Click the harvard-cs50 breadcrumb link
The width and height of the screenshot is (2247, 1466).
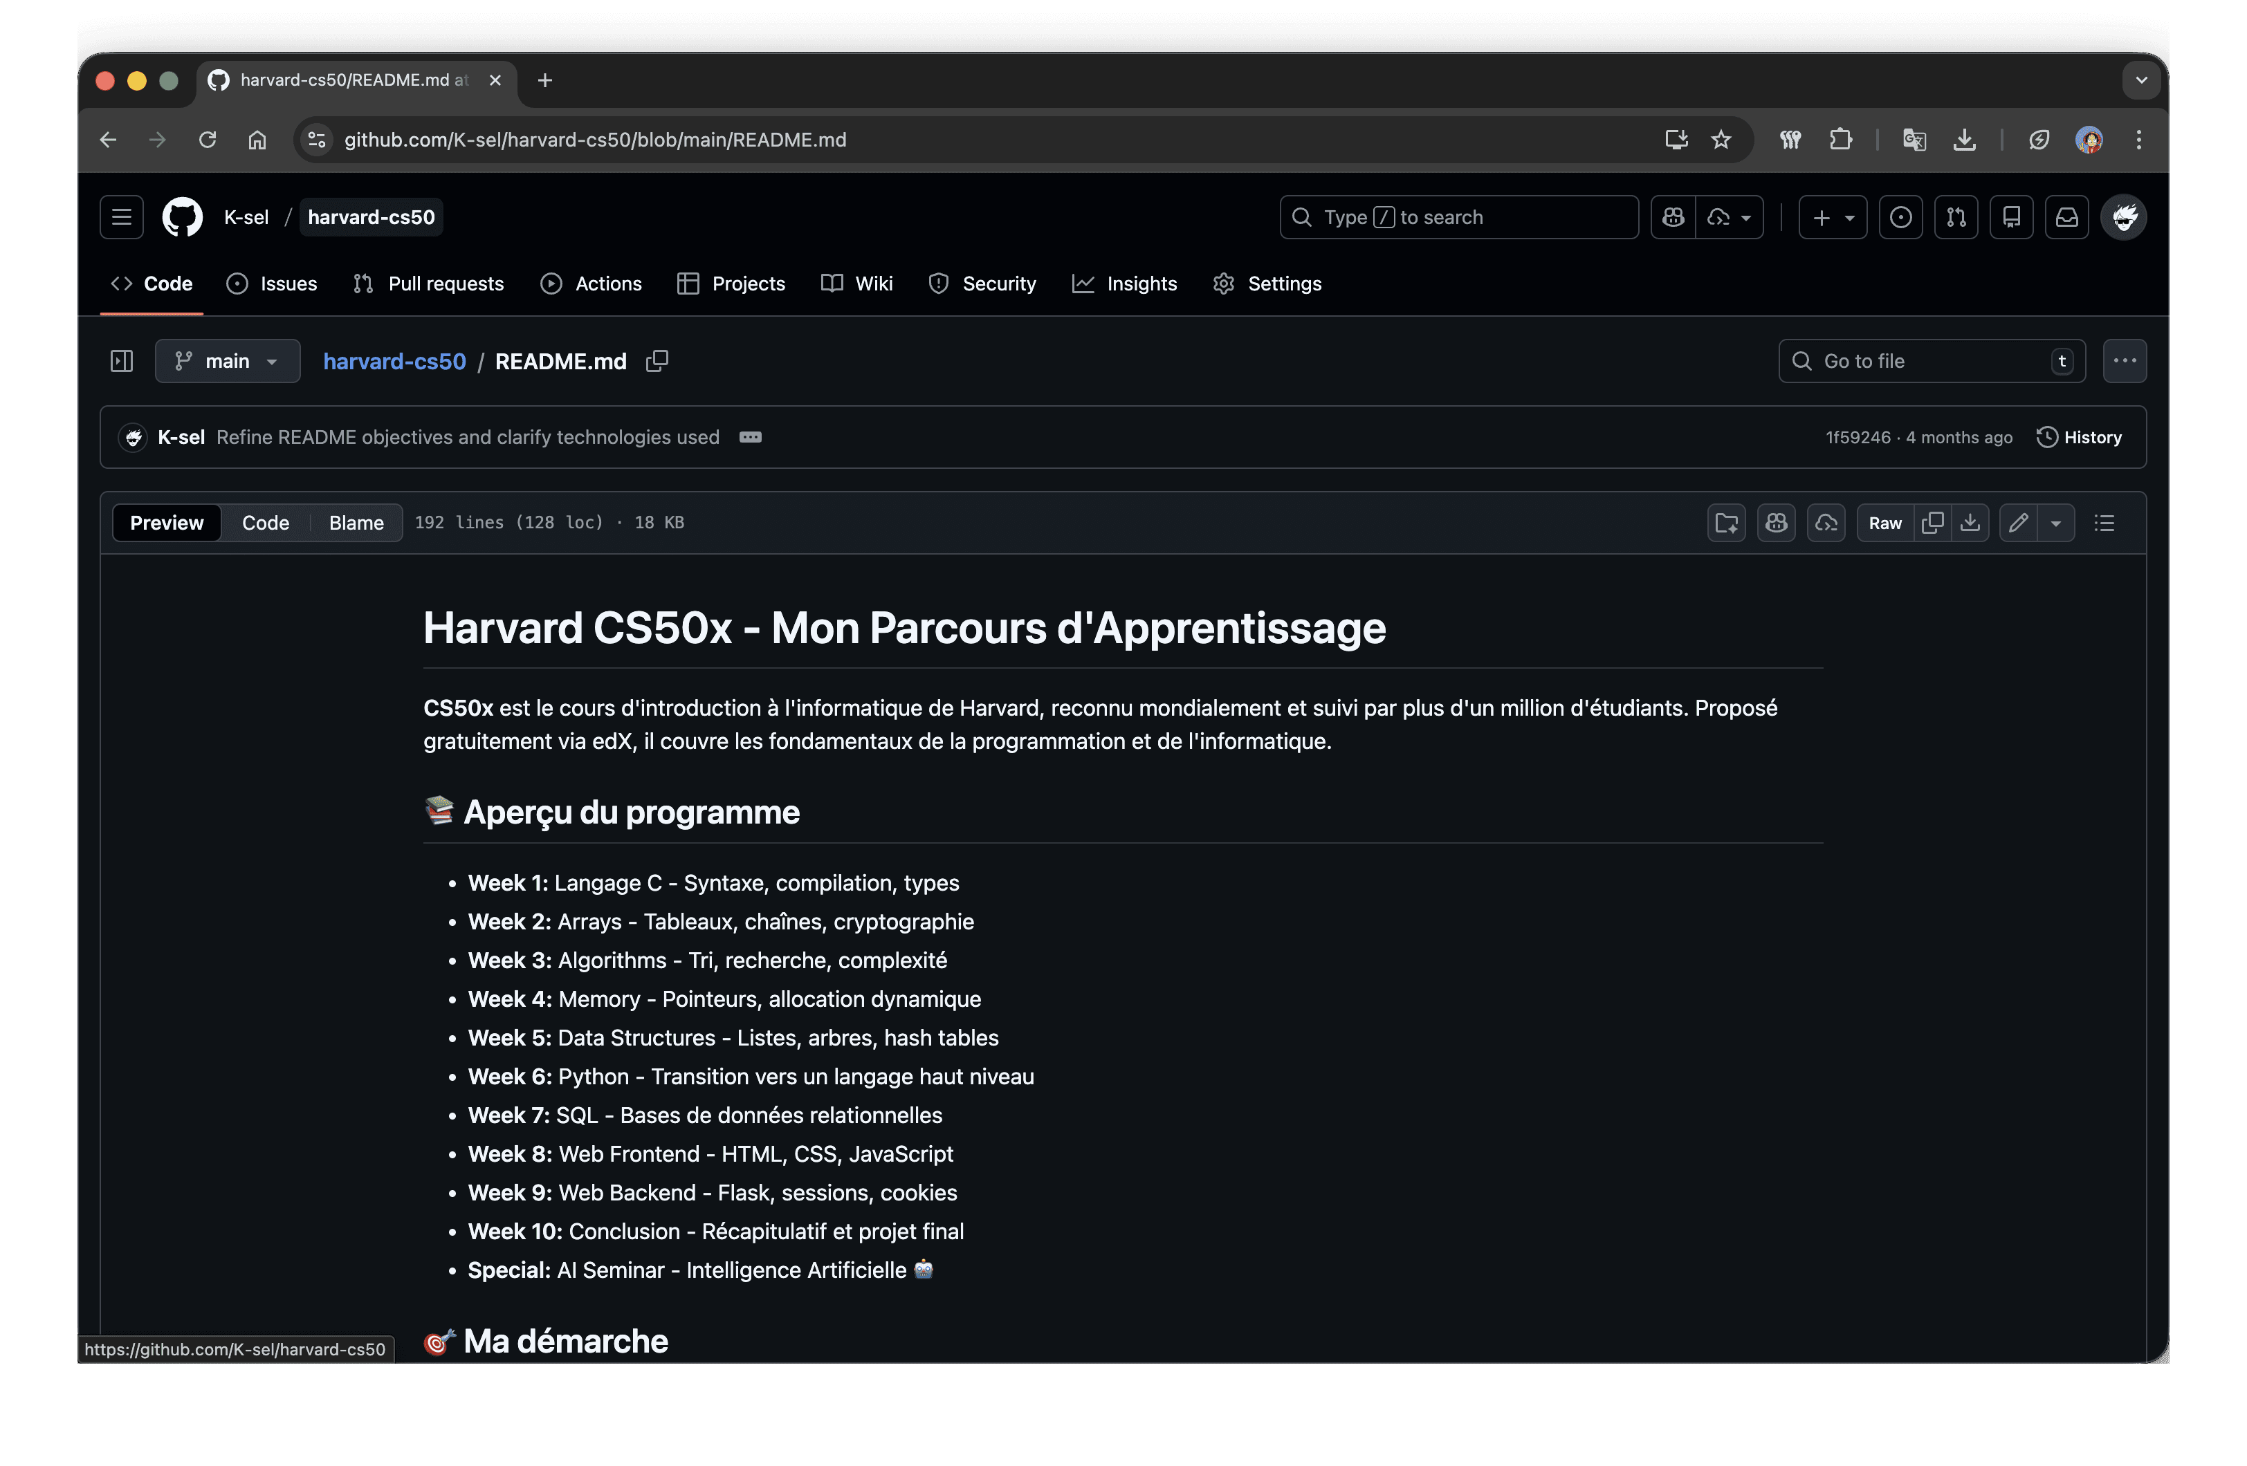point(394,360)
